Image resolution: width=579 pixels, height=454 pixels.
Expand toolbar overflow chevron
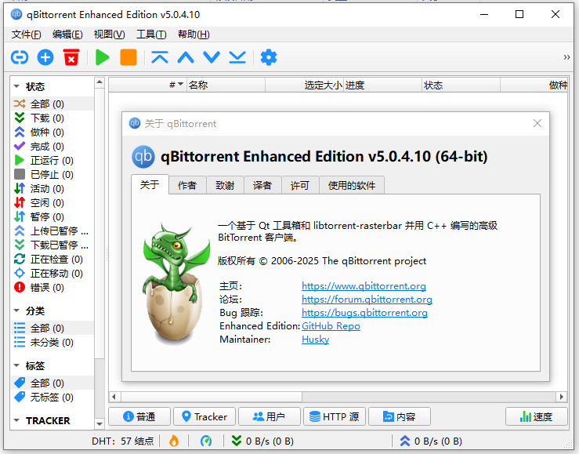(x=566, y=57)
